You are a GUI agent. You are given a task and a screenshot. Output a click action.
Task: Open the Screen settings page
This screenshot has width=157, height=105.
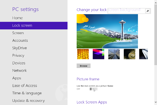tap(18, 33)
